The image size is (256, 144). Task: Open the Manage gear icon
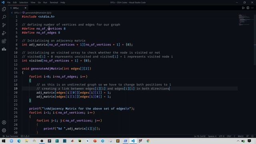click(4, 130)
